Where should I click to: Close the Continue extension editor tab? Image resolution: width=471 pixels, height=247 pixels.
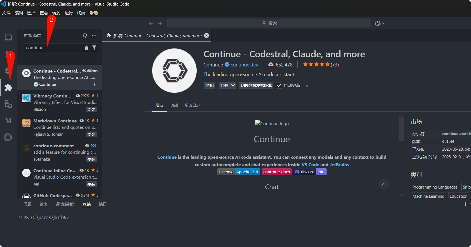(x=207, y=35)
